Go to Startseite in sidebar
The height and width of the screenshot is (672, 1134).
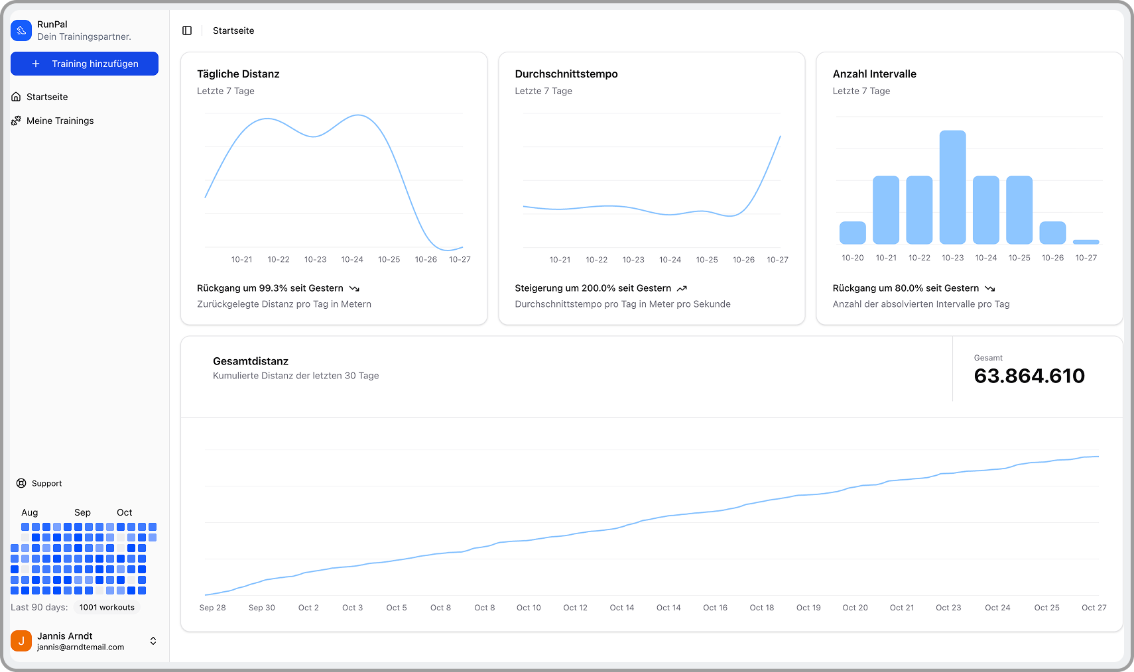(x=47, y=97)
